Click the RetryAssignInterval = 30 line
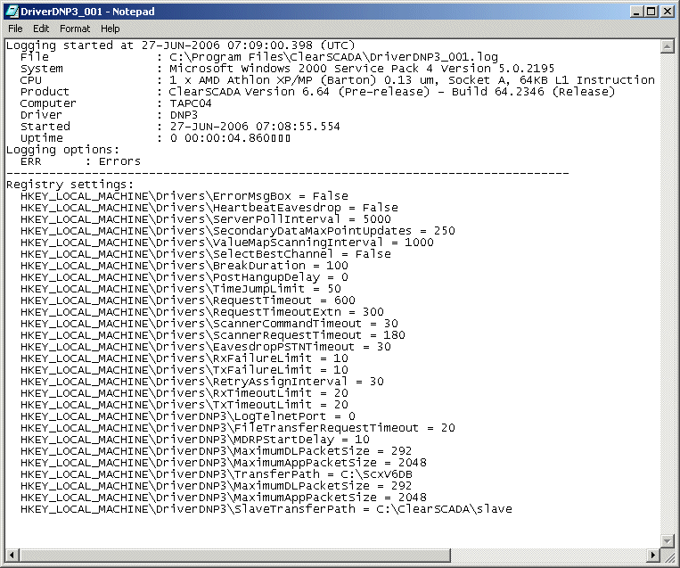 pyautogui.click(x=201, y=382)
